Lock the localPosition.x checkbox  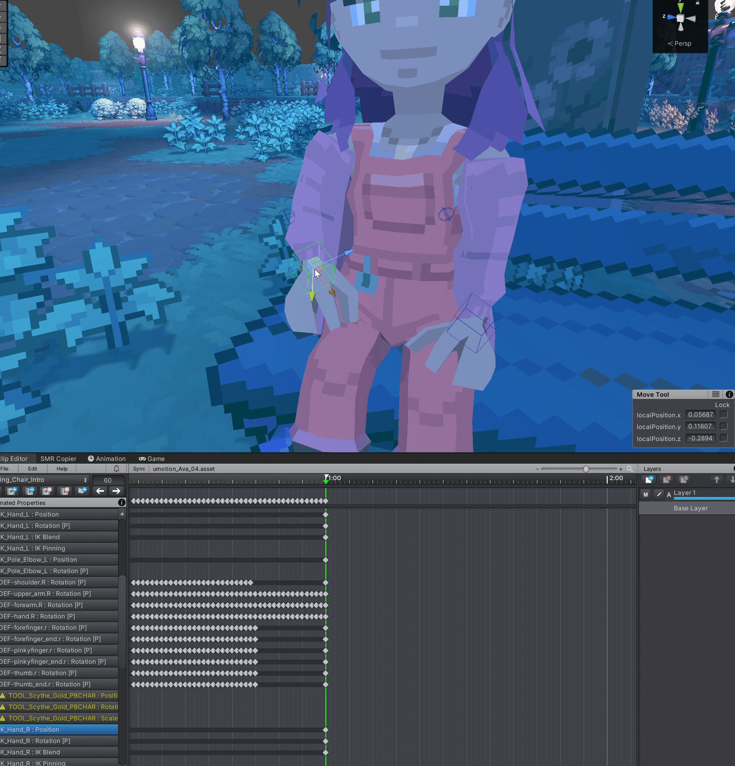click(724, 414)
